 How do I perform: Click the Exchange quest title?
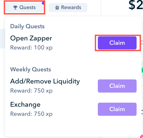tap(25, 104)
